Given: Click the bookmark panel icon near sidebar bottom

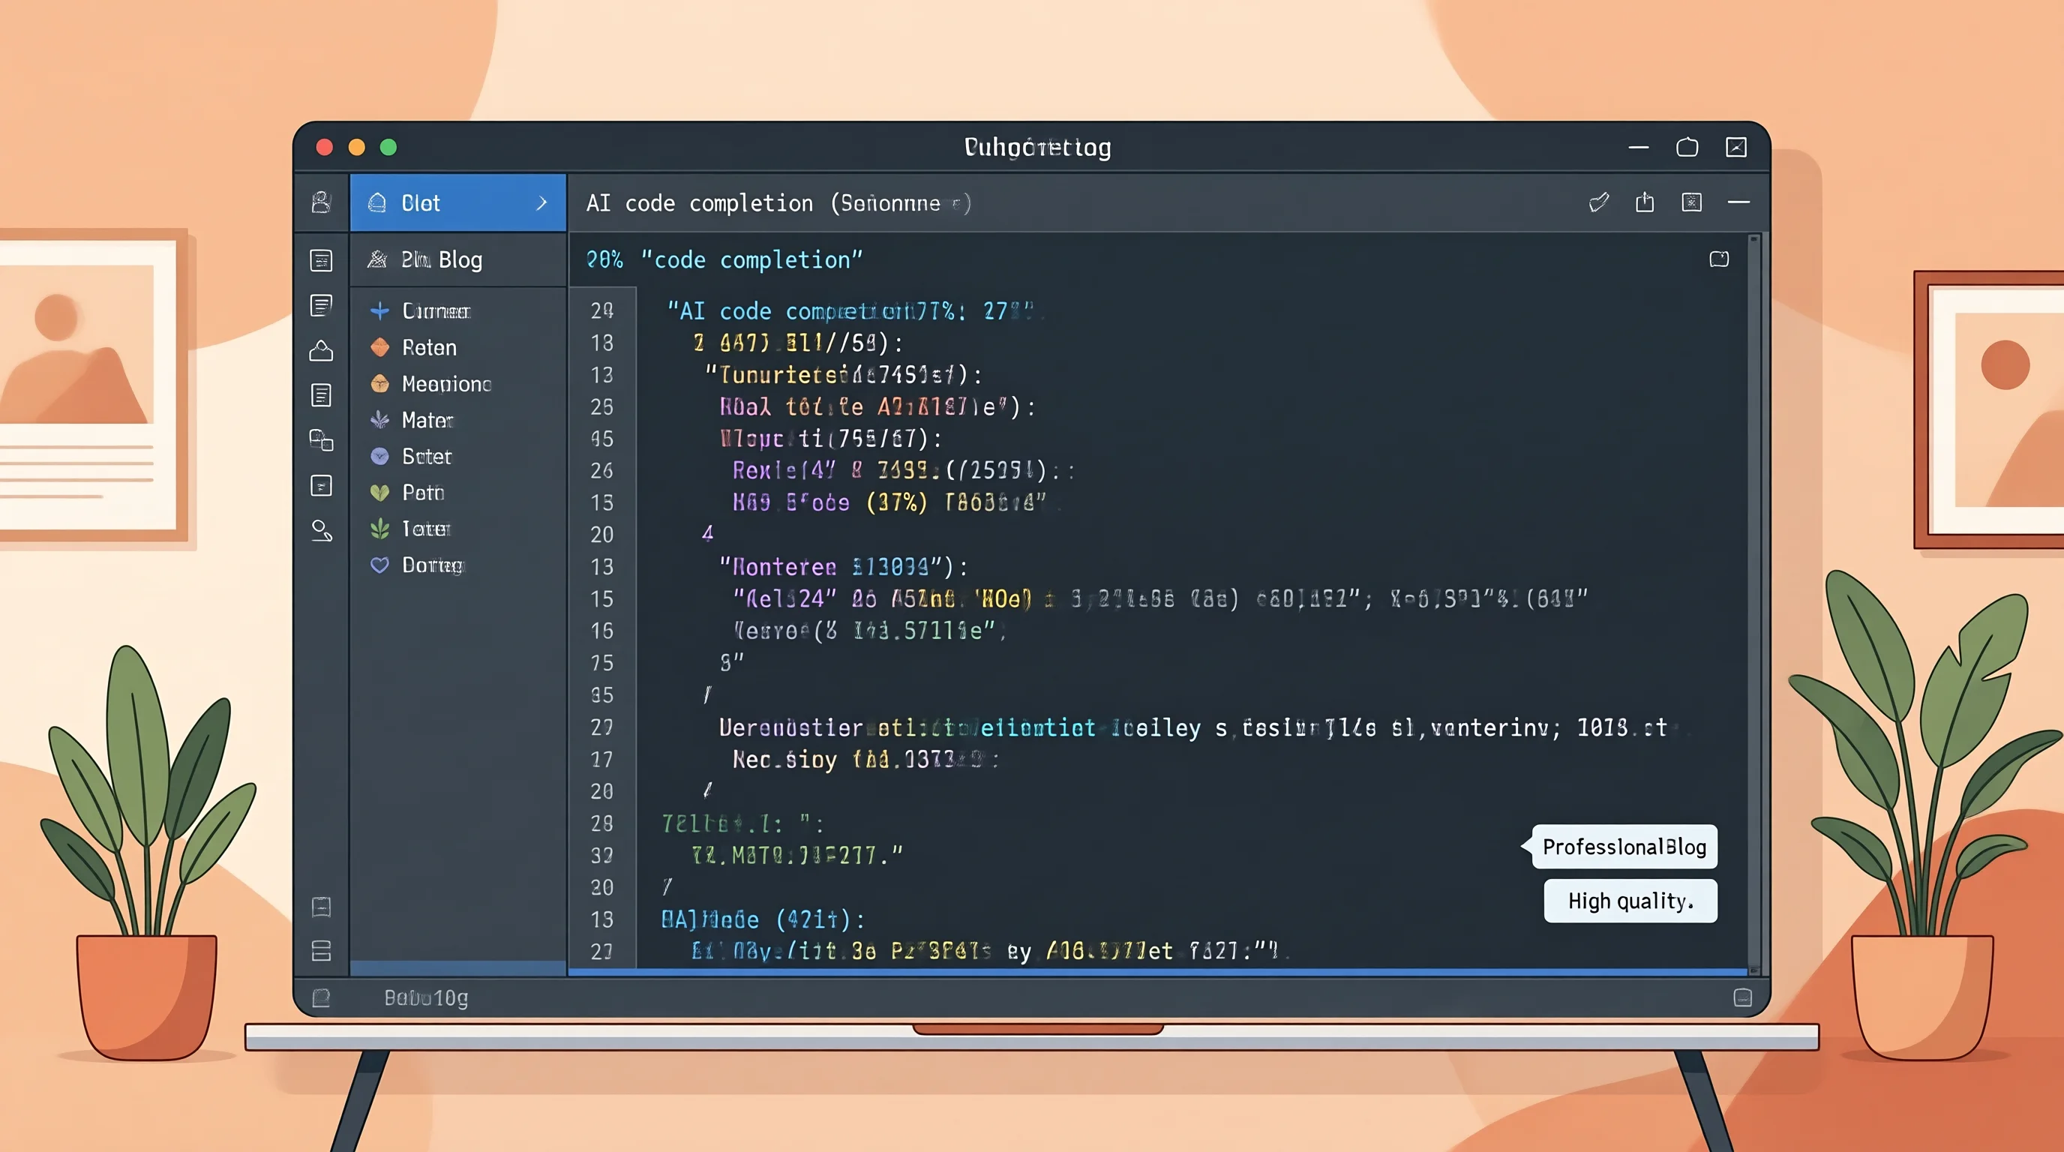Looking at the screenshot, I should click(321, 906).
